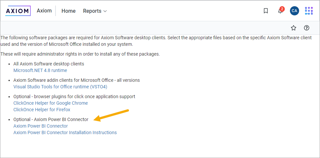
Task: Click the 'Optional - Axiom Power BI Connector' heading
Action: click(51, 119)
